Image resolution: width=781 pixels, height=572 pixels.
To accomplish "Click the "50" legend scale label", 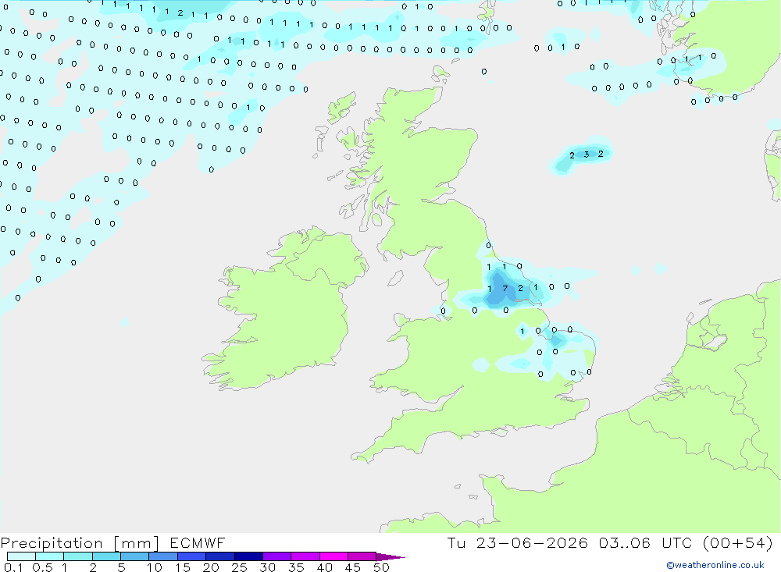I will [382, 567].
